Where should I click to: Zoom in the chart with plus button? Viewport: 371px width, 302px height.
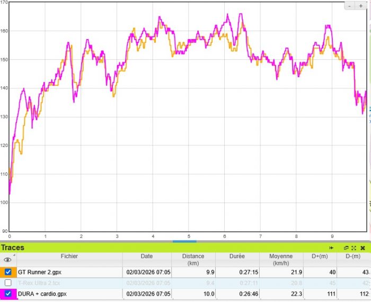coord(361,5)
